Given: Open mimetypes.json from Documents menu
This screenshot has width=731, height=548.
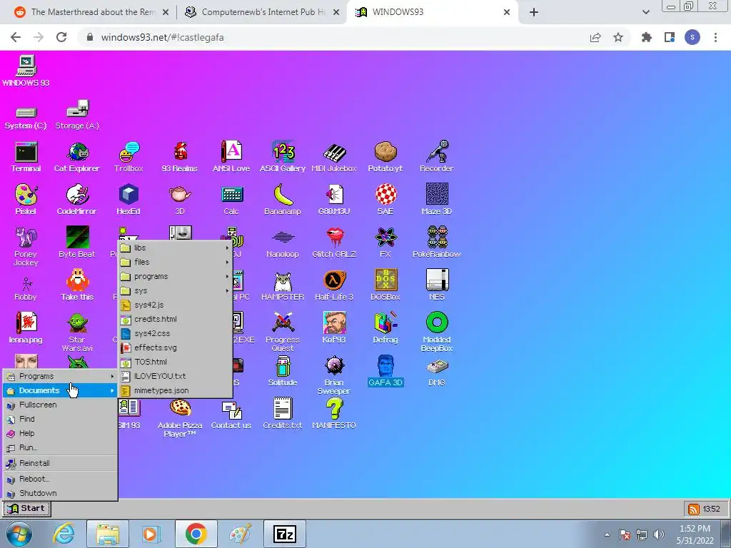Looking at the screenshot, I should [x=176, y=390].
